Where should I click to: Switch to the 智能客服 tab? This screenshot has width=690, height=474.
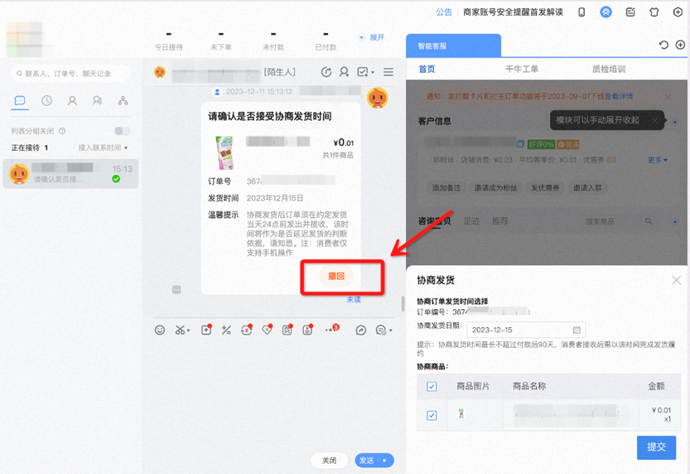click(454, 46)
